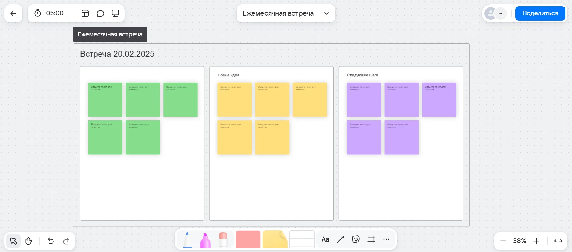Expand the user avatar menu chevron

coord(501,13)
